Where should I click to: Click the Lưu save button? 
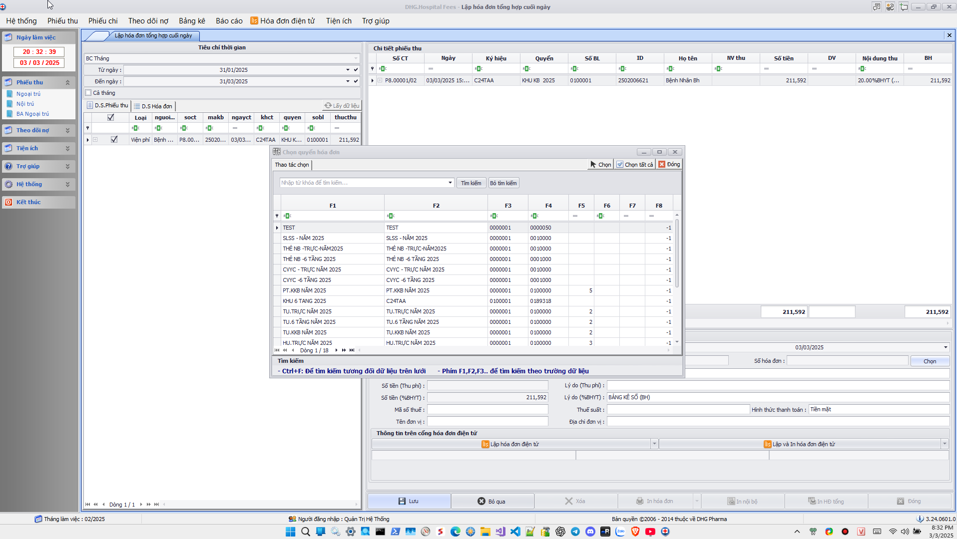click(x=409, y=501)
